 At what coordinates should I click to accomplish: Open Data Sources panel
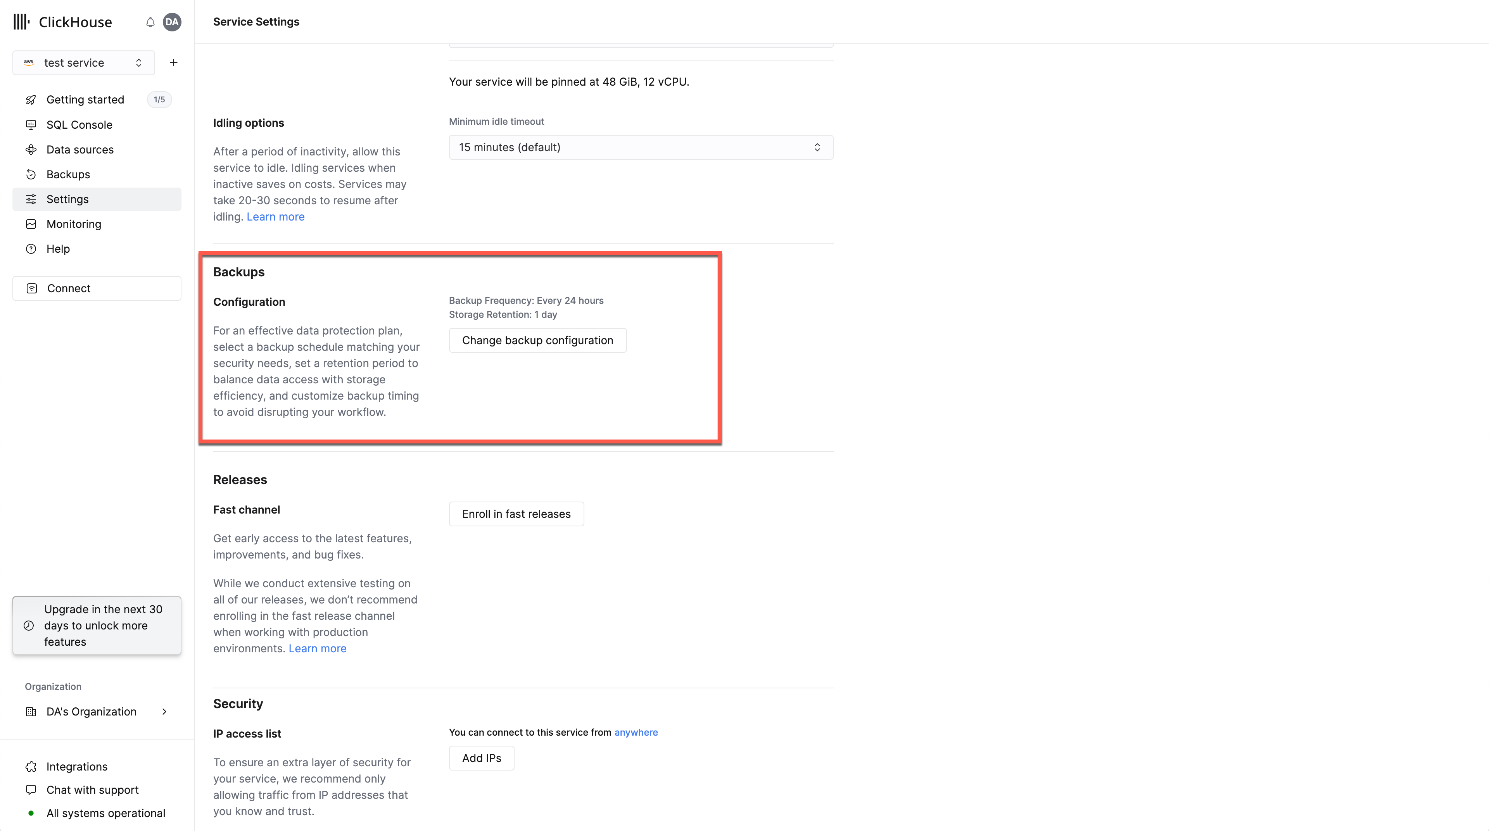[80, 149]
